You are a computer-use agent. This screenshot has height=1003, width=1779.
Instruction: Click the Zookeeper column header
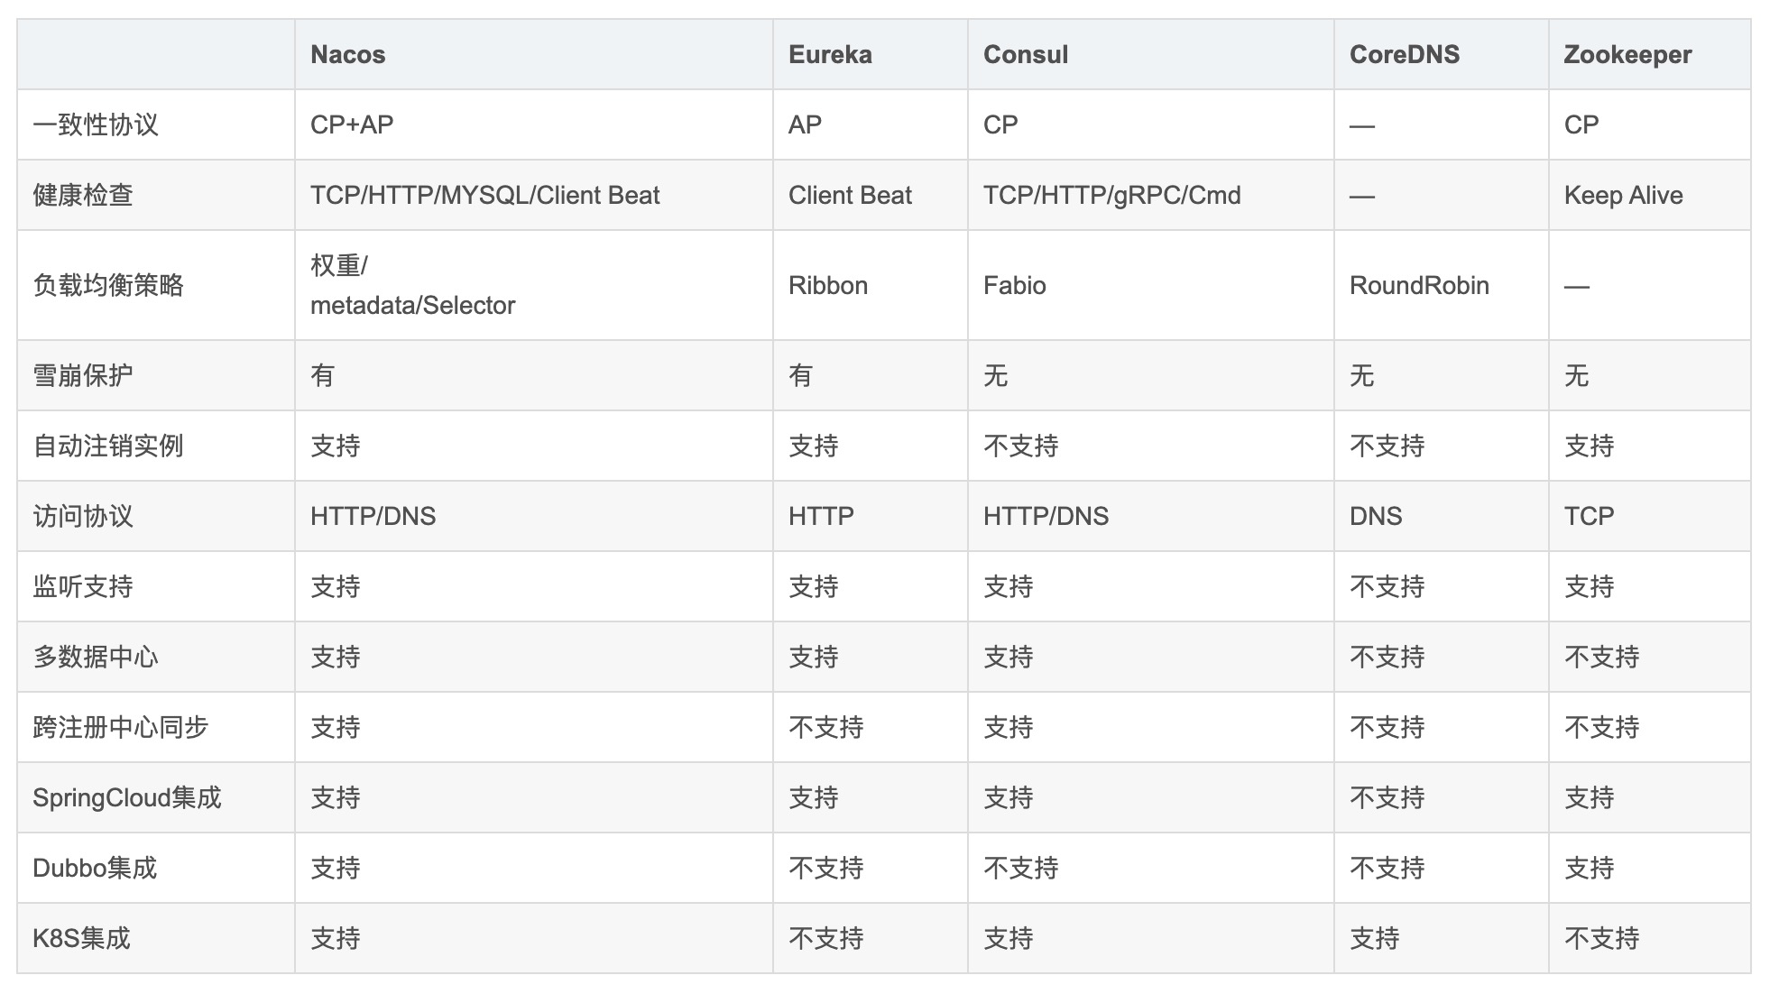1627,55
